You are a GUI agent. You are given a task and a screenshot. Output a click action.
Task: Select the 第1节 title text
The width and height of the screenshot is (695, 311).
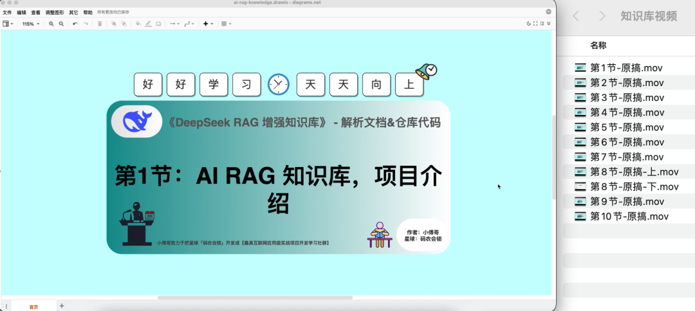point(279,190)
